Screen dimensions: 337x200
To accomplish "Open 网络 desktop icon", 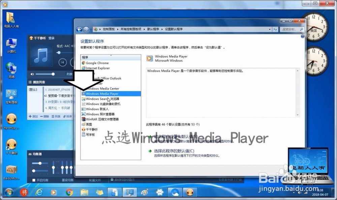I will pos(11,70).
